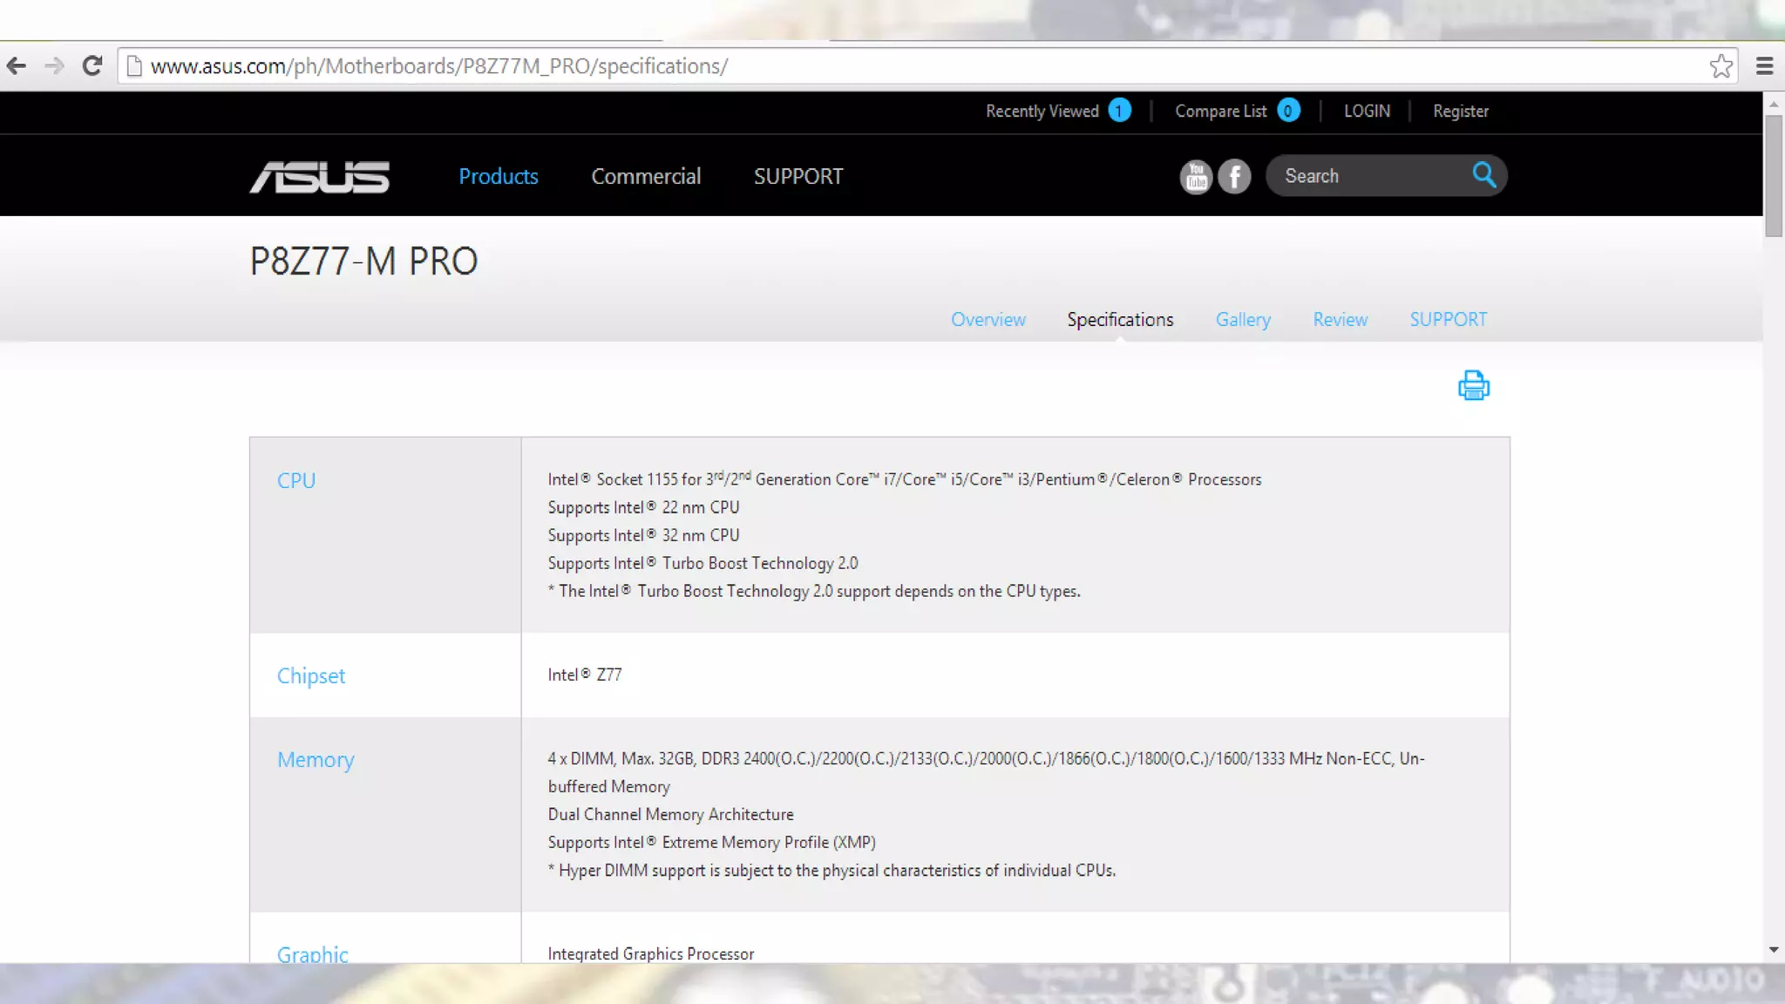Click the scrollbar down arrow

(x=1774, y=950)
